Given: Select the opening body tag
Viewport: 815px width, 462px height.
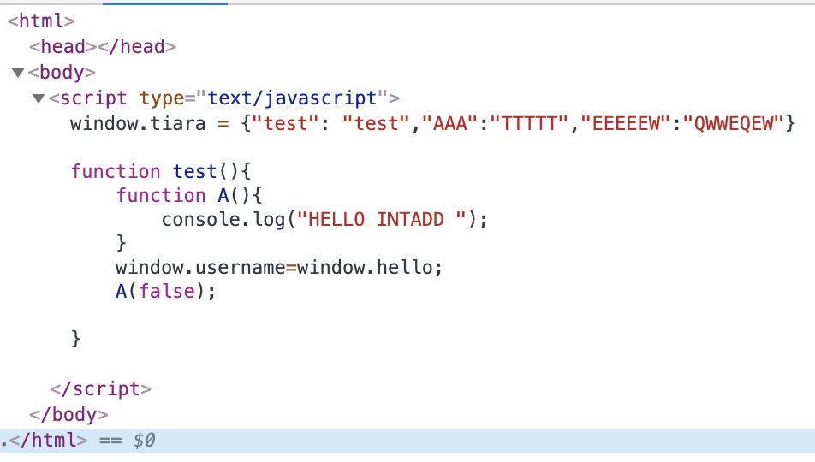Looking at the screenshot, I should tap(62, 72).
